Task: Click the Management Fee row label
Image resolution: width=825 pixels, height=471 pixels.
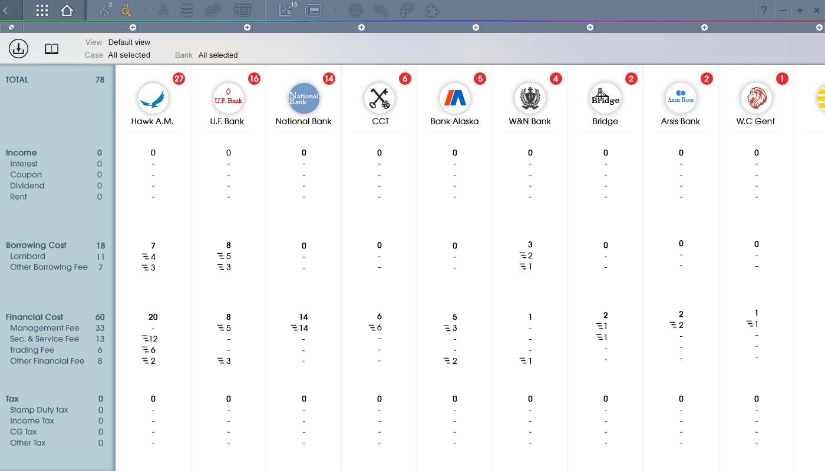Action: [45, 329]
